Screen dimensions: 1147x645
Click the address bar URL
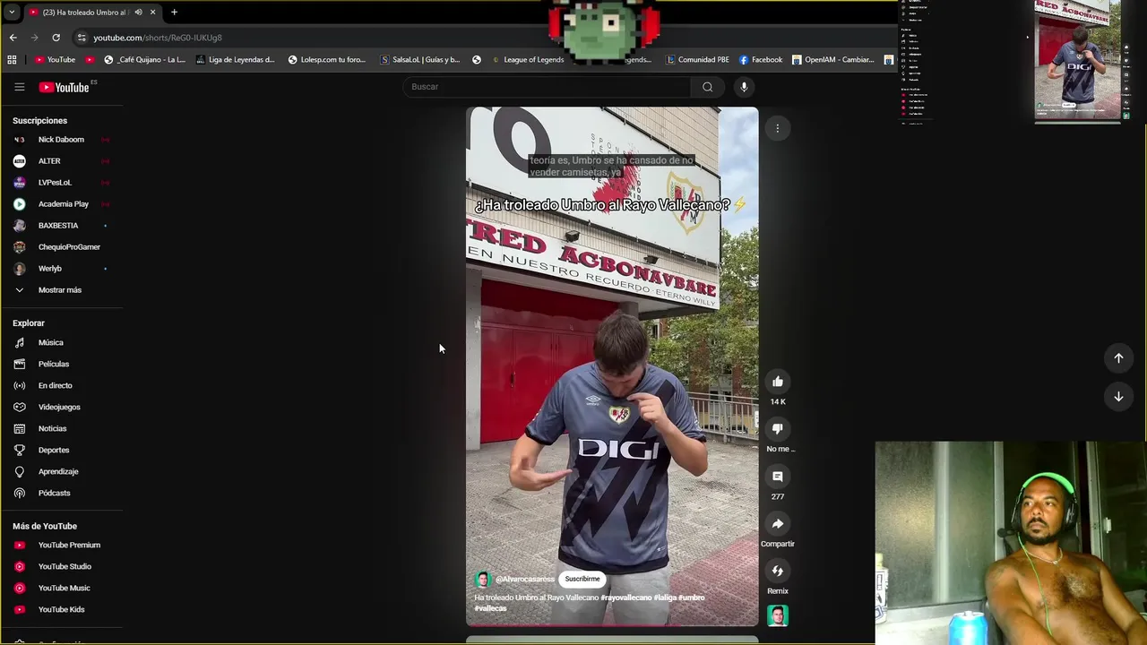click(158, 38)
